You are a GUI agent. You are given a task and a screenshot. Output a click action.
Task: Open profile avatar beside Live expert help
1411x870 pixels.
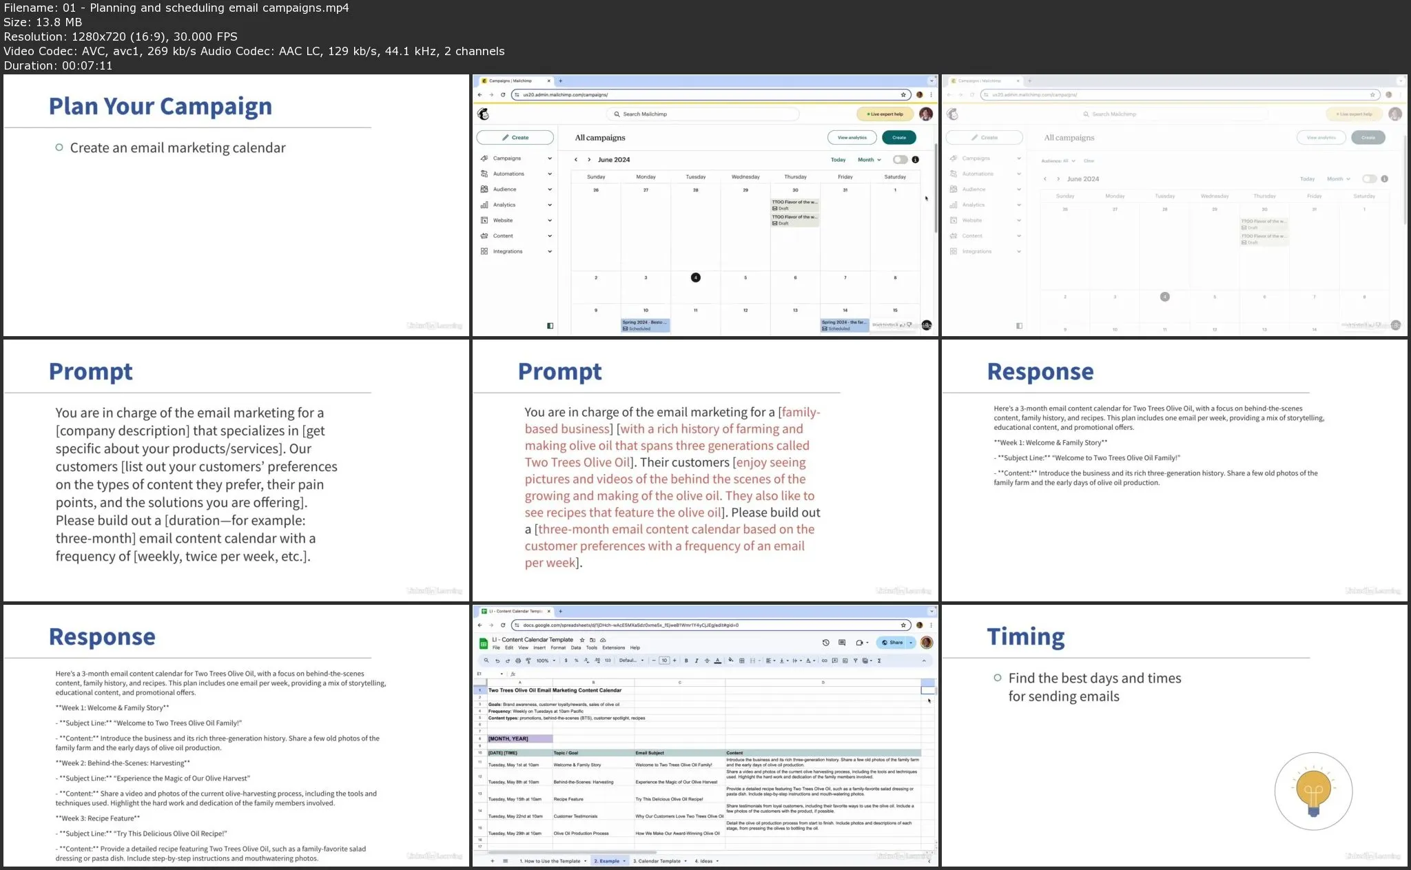pyautogui.click(x=926, y=114)
